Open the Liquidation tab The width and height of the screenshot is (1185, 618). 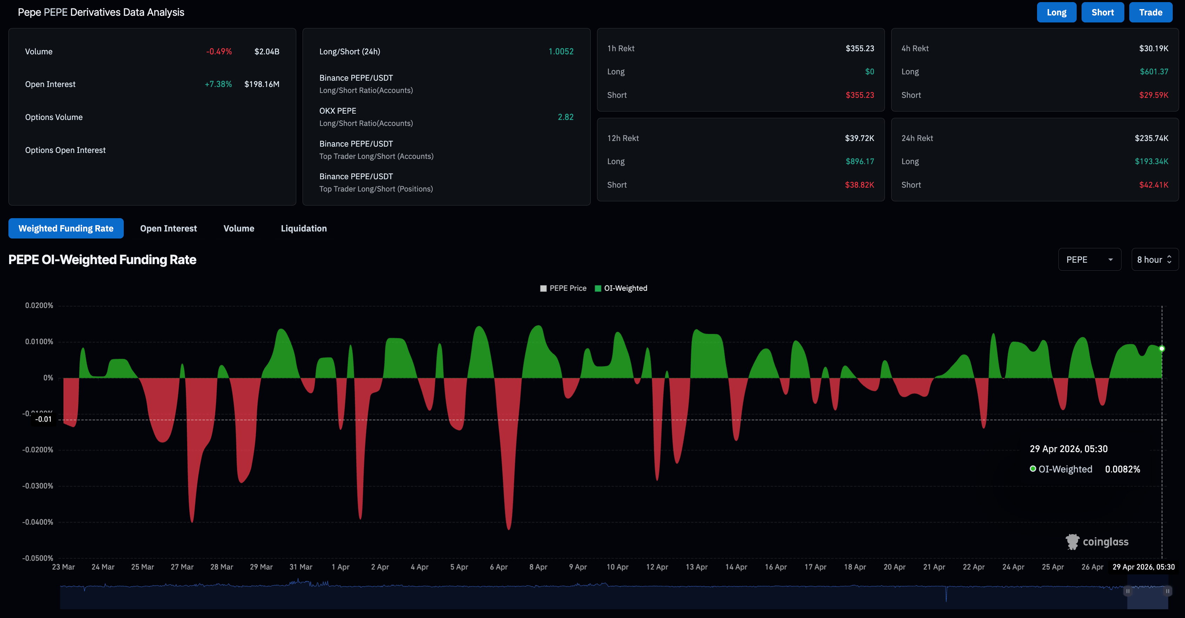coord(304,228)
